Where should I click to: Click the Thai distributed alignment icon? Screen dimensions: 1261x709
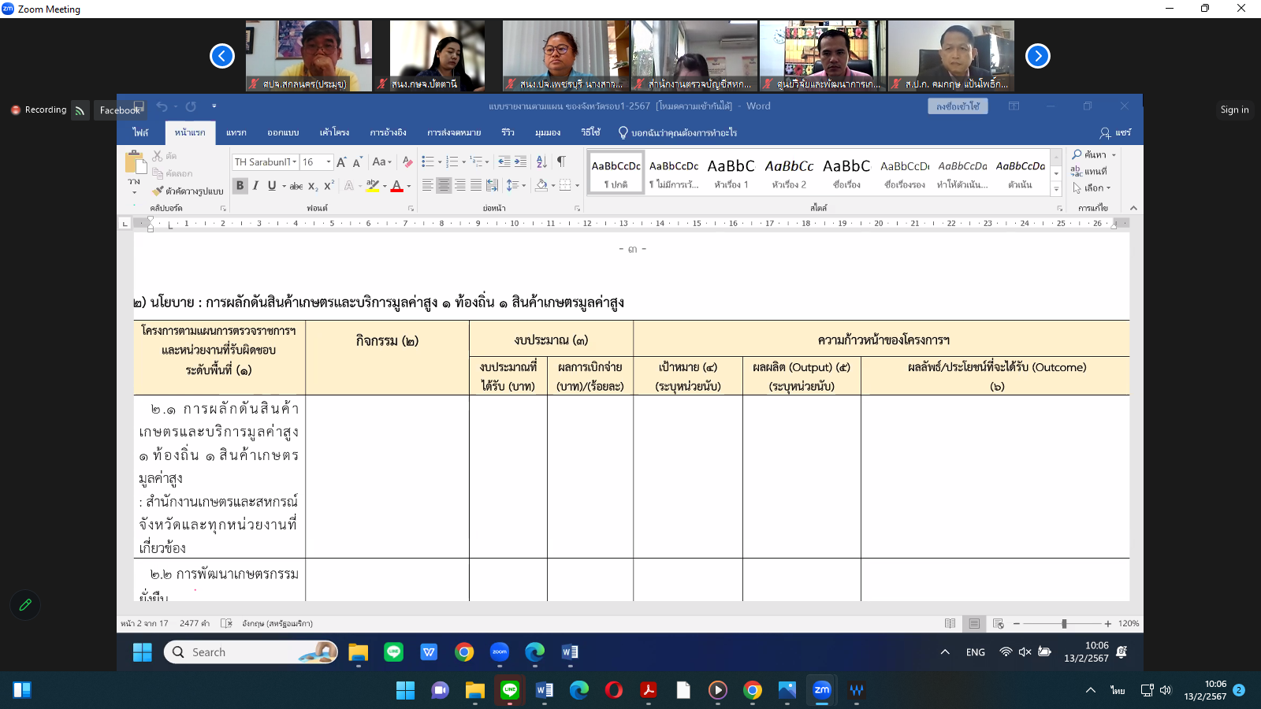[492, 186]
